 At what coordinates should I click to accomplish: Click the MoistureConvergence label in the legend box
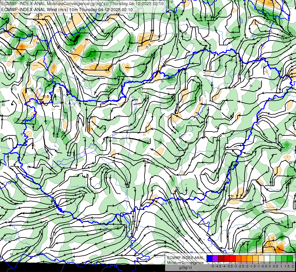click(185, 263)
